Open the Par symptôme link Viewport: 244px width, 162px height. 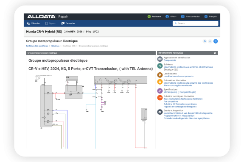pyautogui.click(x=171, y=102)
